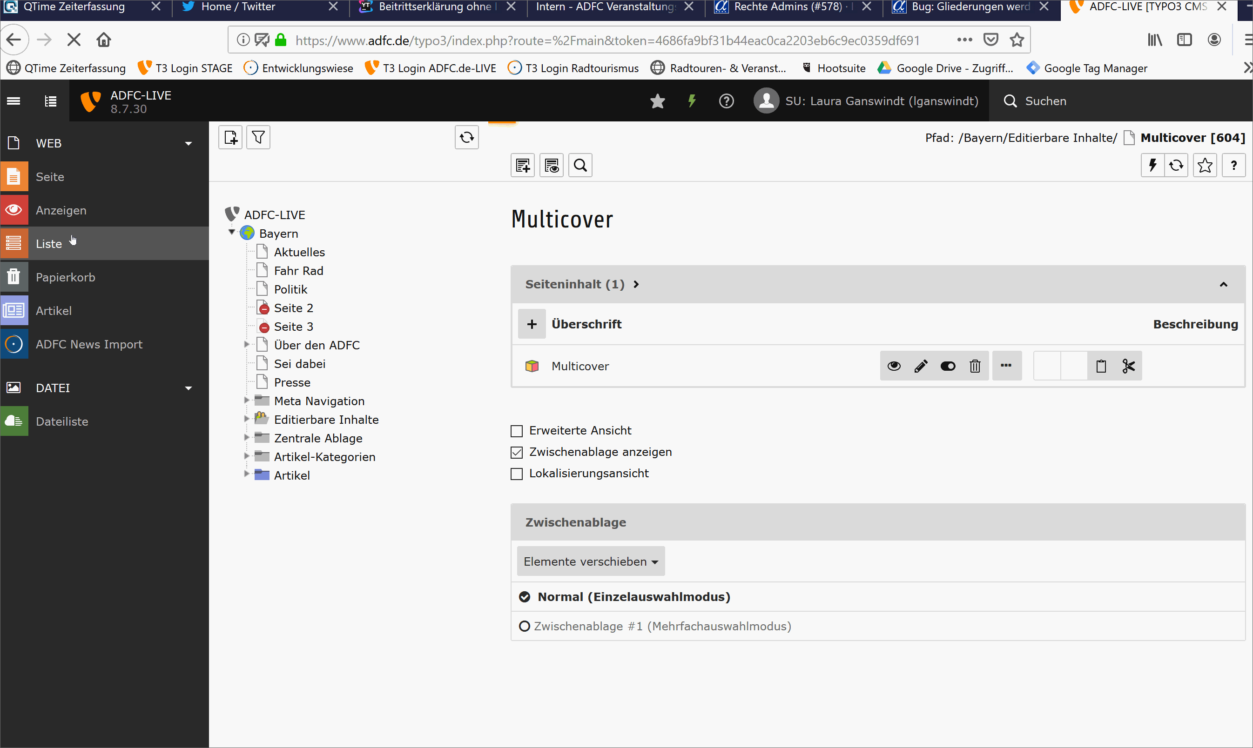Image resolution: width=1253 pixels, height=748 pixels.
Task: Expand the Editierbare Inhalte tree node
Action: click(247, 419)
